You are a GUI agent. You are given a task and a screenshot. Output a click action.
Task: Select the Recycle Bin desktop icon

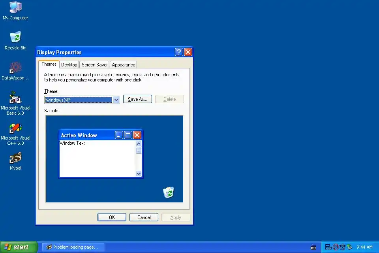click(15, 41)
